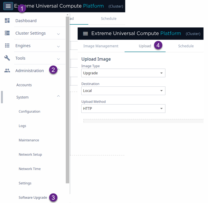Screen dimensions: 208x203
Task: Expand the Tools menu chevron
Action: (58, 59)
